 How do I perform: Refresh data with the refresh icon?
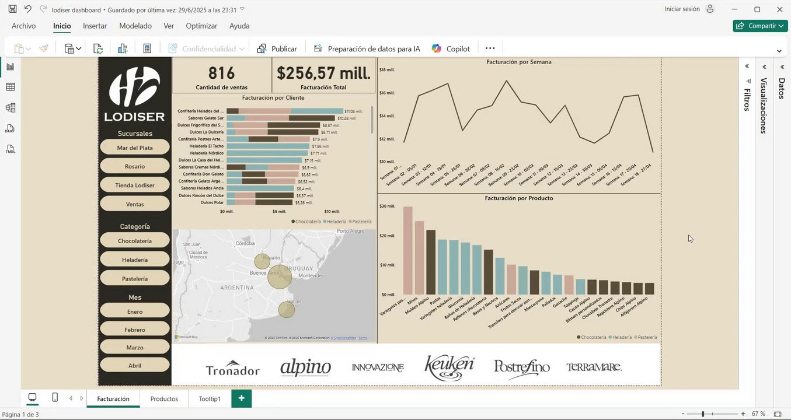click(x=98, y=49)
